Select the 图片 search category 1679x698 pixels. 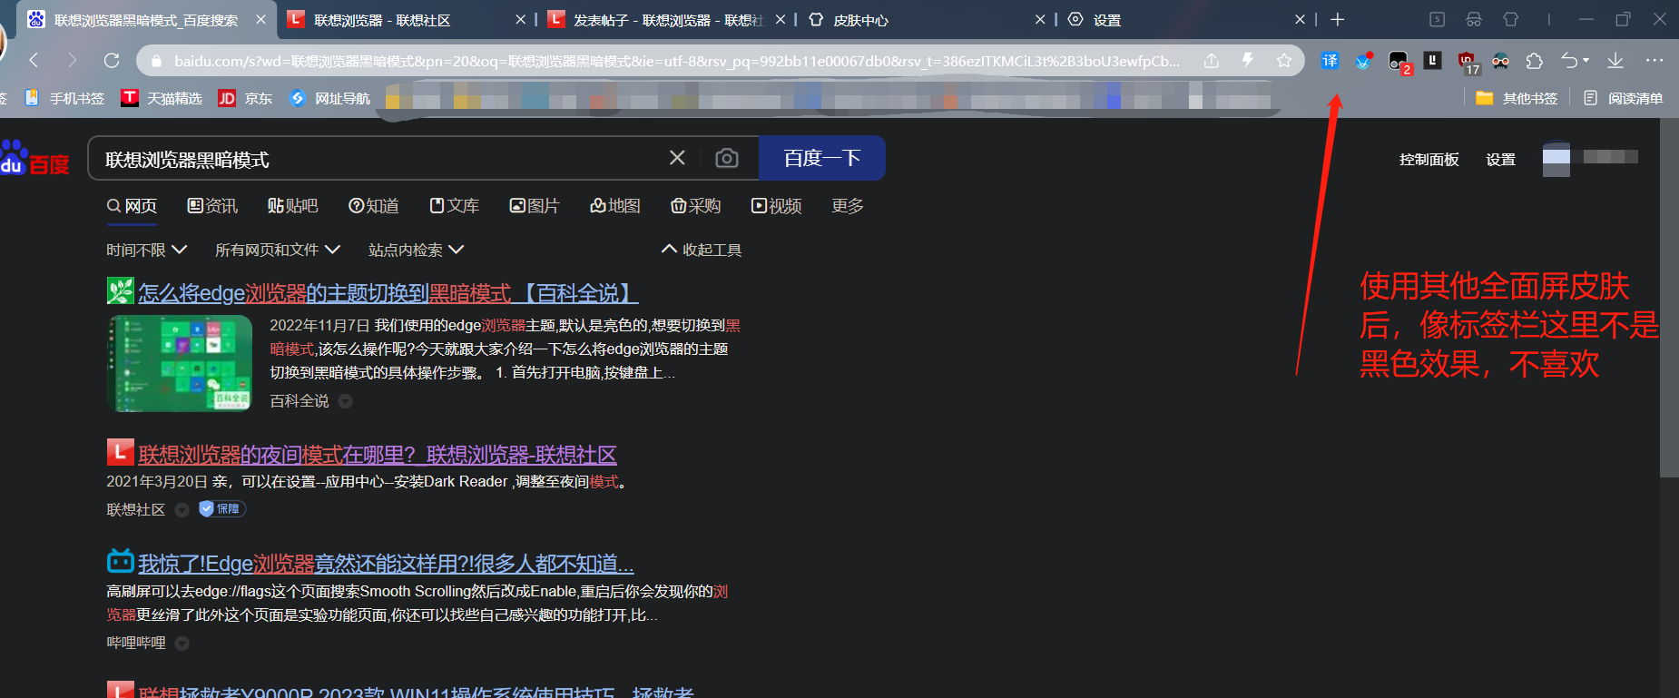[535, 206]
